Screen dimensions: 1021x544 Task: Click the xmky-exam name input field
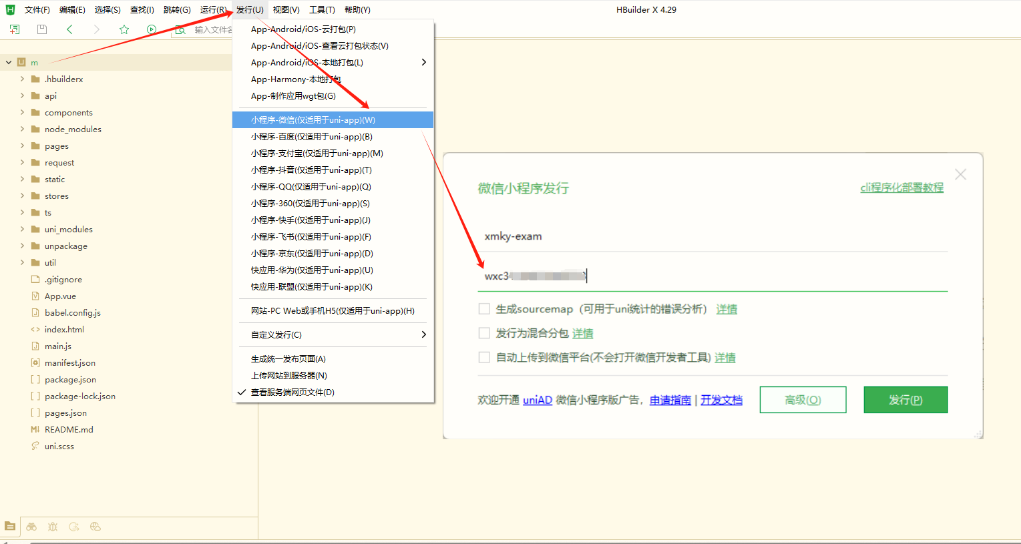[x=712, y=237]
